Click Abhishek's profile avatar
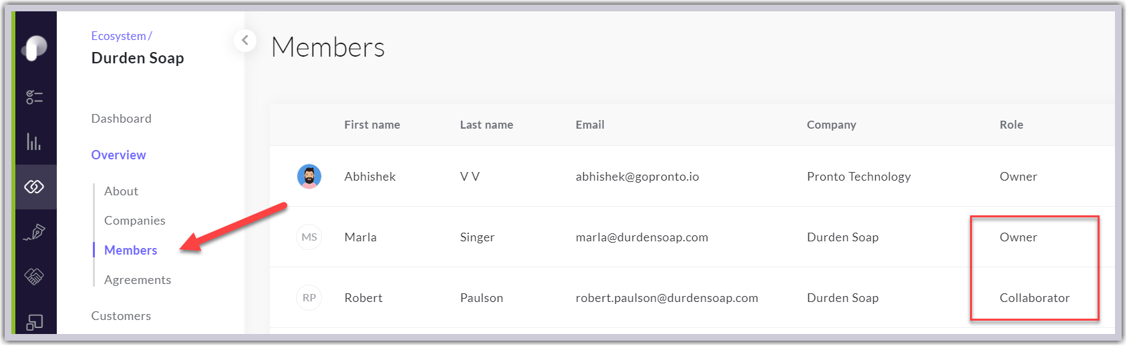The width and height of the screenshot is (1127, 346). [309, 177]
